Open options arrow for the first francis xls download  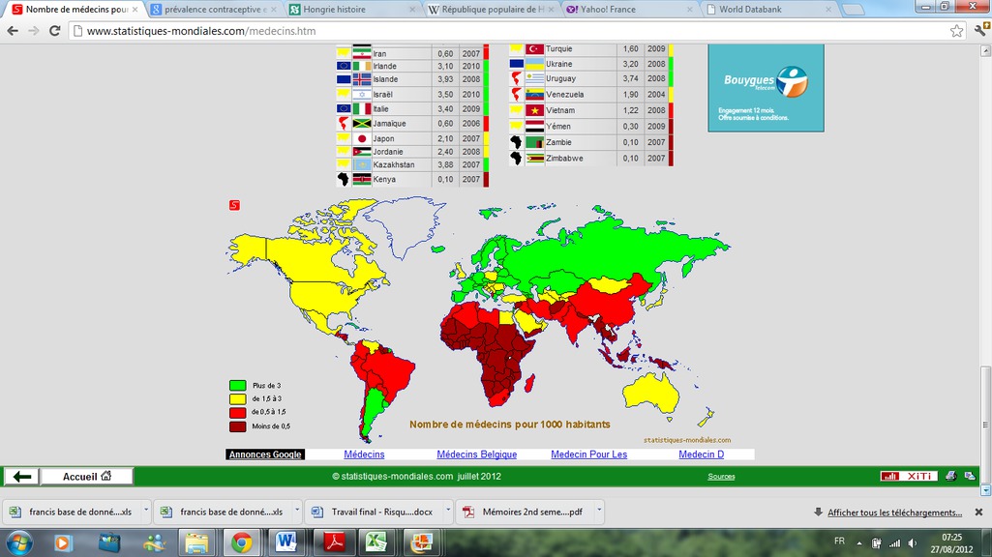tap(146, 510)
